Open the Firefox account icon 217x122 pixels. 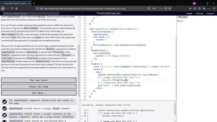coord(199,8)
